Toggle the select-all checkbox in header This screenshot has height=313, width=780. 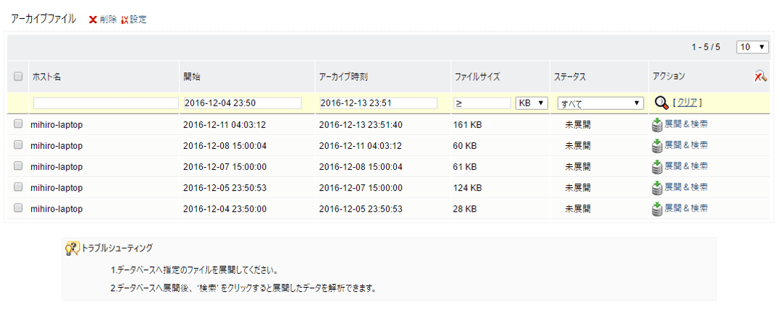pyautogui.click(x=18, y=76)
